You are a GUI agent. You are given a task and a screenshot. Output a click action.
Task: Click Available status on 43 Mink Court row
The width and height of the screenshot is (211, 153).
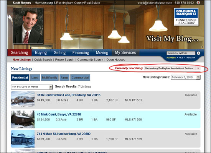click(x=191, y=114)
